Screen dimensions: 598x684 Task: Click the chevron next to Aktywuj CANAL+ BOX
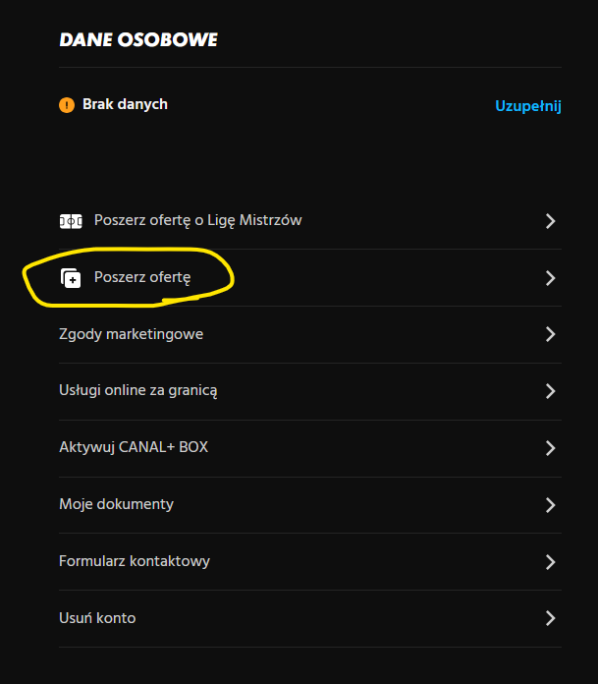(550, 448)
